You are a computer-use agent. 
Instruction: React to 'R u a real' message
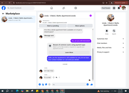click(54, 77)
